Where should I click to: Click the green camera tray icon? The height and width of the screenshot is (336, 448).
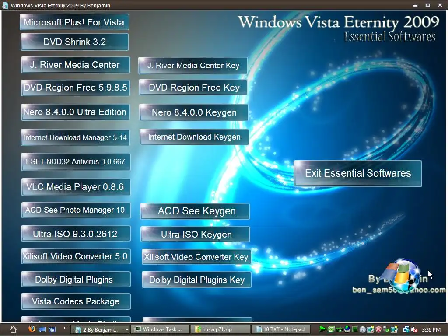(x=339, y=330)
